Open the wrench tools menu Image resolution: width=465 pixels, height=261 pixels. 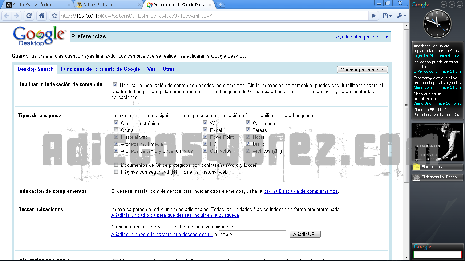(401, 16)
